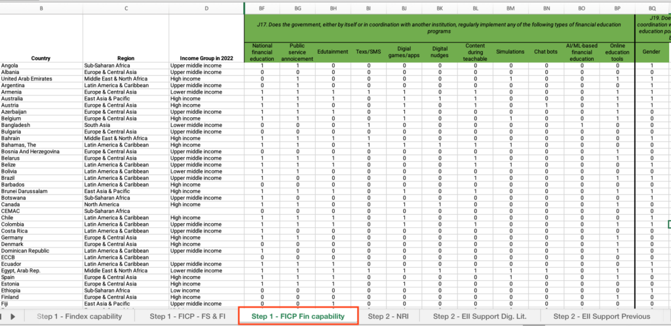This screenshot has height=326, width=671.
Task: Click the 'Azerbaijan' country cell
Action: click(x=41, y=112)
